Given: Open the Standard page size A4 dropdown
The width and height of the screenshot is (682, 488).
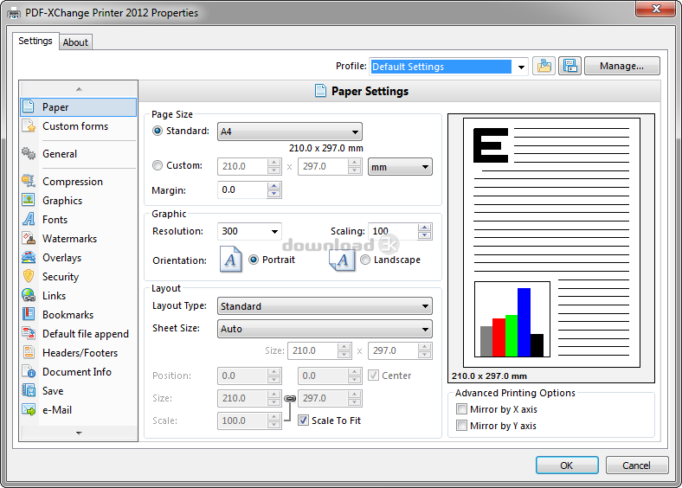Looking at the screenshot, I should point(290,132).
